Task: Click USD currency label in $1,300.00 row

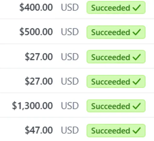Action: point(70,106)
